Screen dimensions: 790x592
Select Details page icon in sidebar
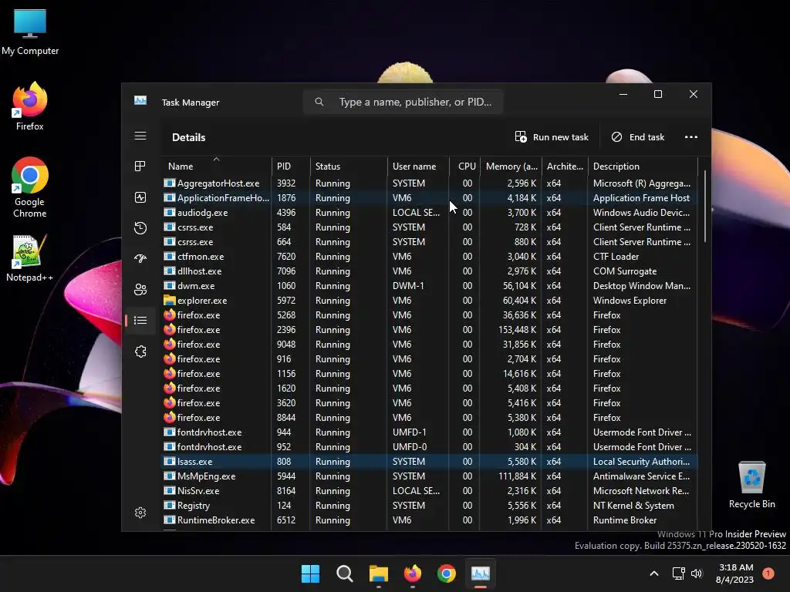click(140, 320)
